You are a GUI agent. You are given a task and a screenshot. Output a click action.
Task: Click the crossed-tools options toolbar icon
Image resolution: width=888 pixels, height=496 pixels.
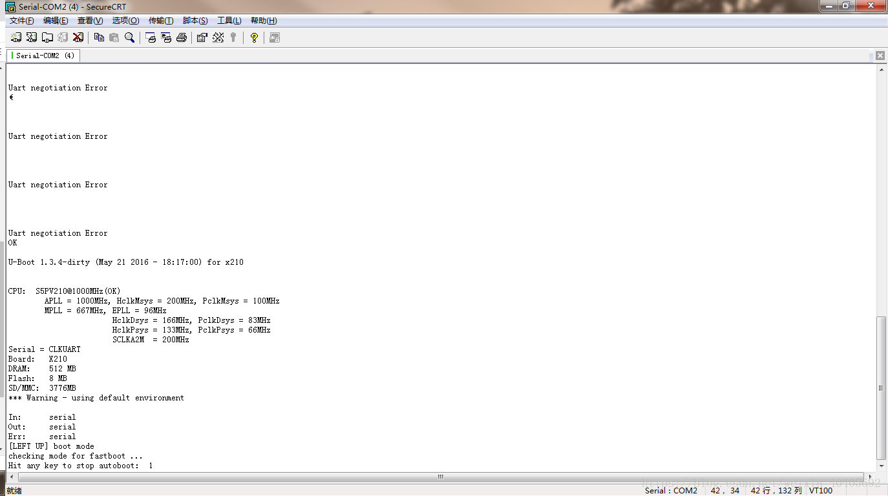[218, 37]
